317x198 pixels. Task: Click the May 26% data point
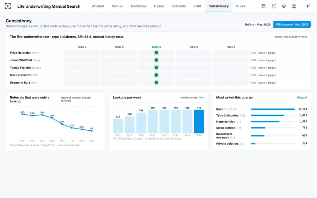(52, 118)
